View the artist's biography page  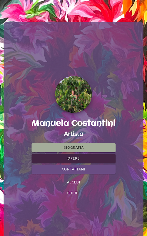(73, 148)
